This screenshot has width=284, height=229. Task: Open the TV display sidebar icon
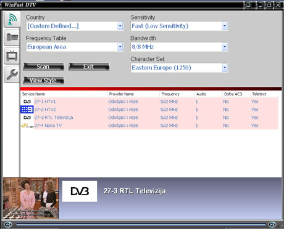coord(12,56)
